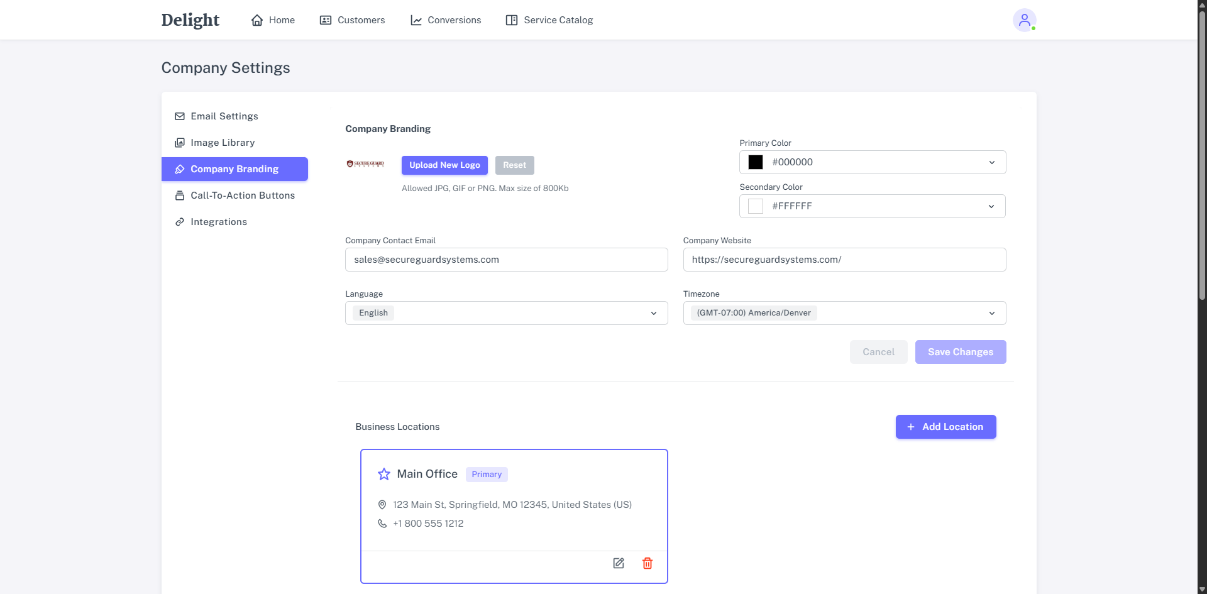Viewport: 1207px width, 594px height.
Task: Open Home from the top navigation
Action: coord(273,20)
